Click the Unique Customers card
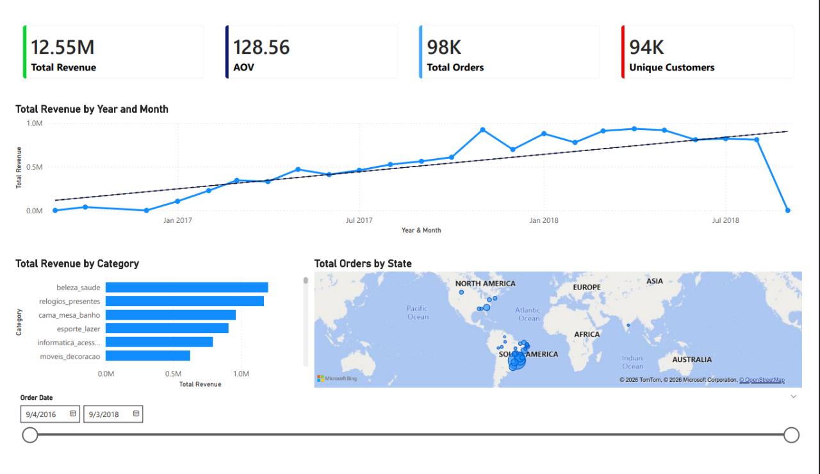This screenshot has width=820, height=474. coord(708,52)
